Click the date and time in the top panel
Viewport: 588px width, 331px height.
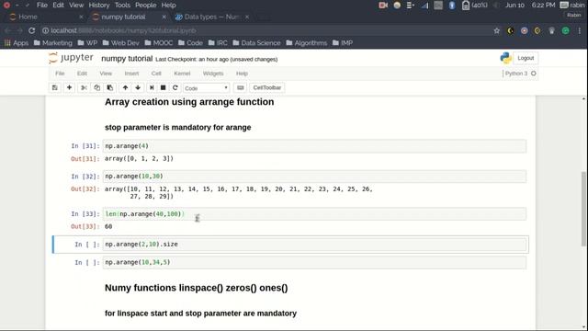click(x=530, y=6)
